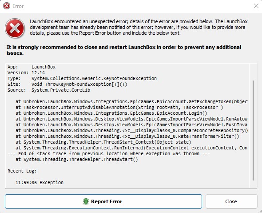Click the End of stack trace line
This screenshot has height=213, width=262.
tap(109, 153)
